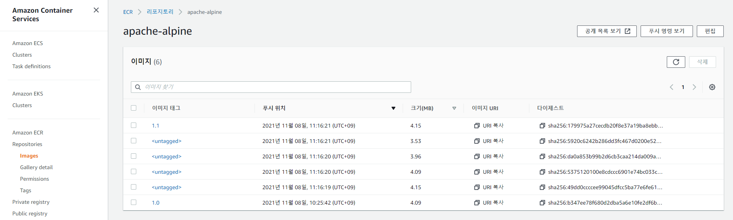Copy digest icon for sha256:5375120100
This screenshot has width=733, height=220.
pos(542,172)
